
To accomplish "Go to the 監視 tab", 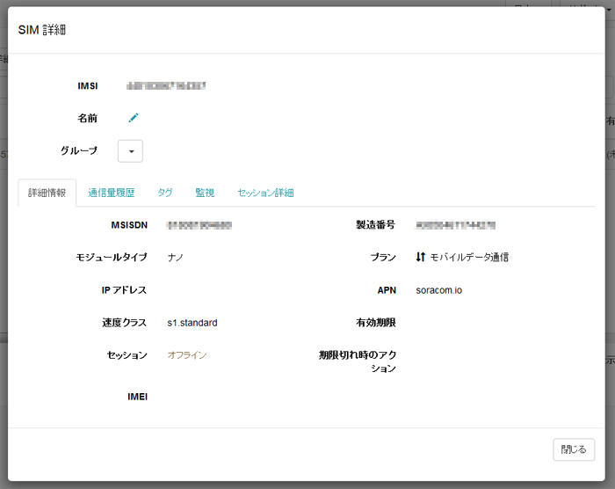I will click(205, 193).
